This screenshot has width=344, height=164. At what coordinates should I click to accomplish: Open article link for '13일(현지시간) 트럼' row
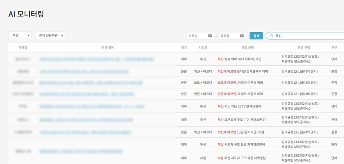pos(85,132)
